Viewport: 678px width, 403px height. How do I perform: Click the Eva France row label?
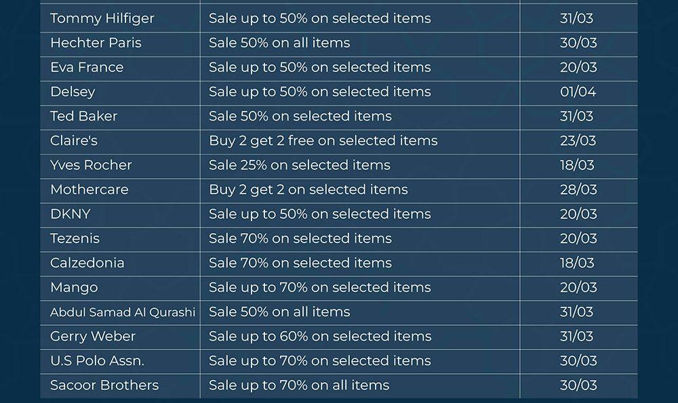point(87,67)
